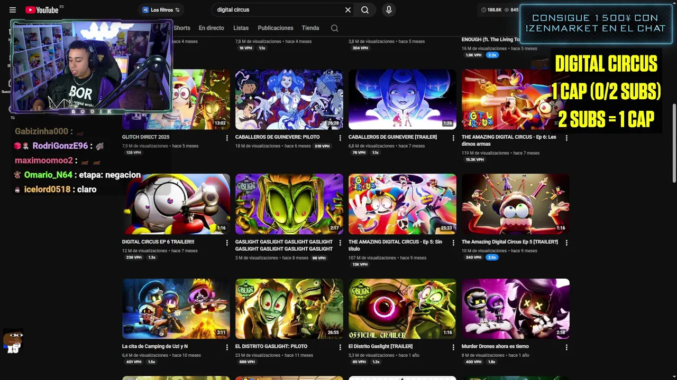Open options for GASLIGHT GASLIGHT video
This screenshot has width=677, height=380.
click(x=340, y=243)
